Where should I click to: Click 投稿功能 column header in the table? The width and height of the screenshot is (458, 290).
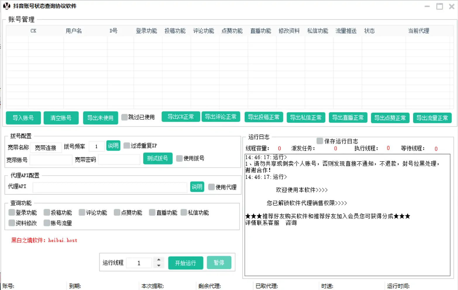tap(175, 31)
